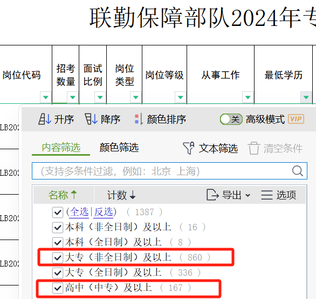Click the 反选 link

pos(104,212)
